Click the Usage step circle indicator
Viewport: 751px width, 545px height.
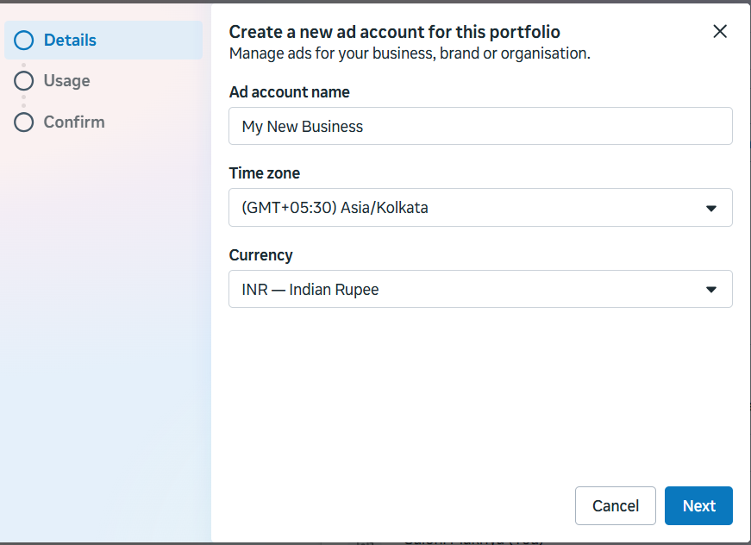[23, 80]
